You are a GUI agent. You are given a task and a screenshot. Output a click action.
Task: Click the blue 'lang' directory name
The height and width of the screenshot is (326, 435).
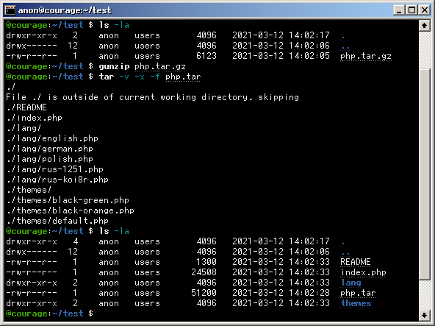(351, 283)
